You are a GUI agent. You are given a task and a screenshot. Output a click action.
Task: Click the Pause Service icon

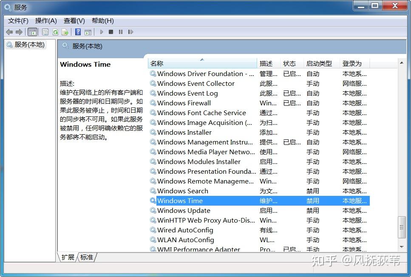pos(121,32)
